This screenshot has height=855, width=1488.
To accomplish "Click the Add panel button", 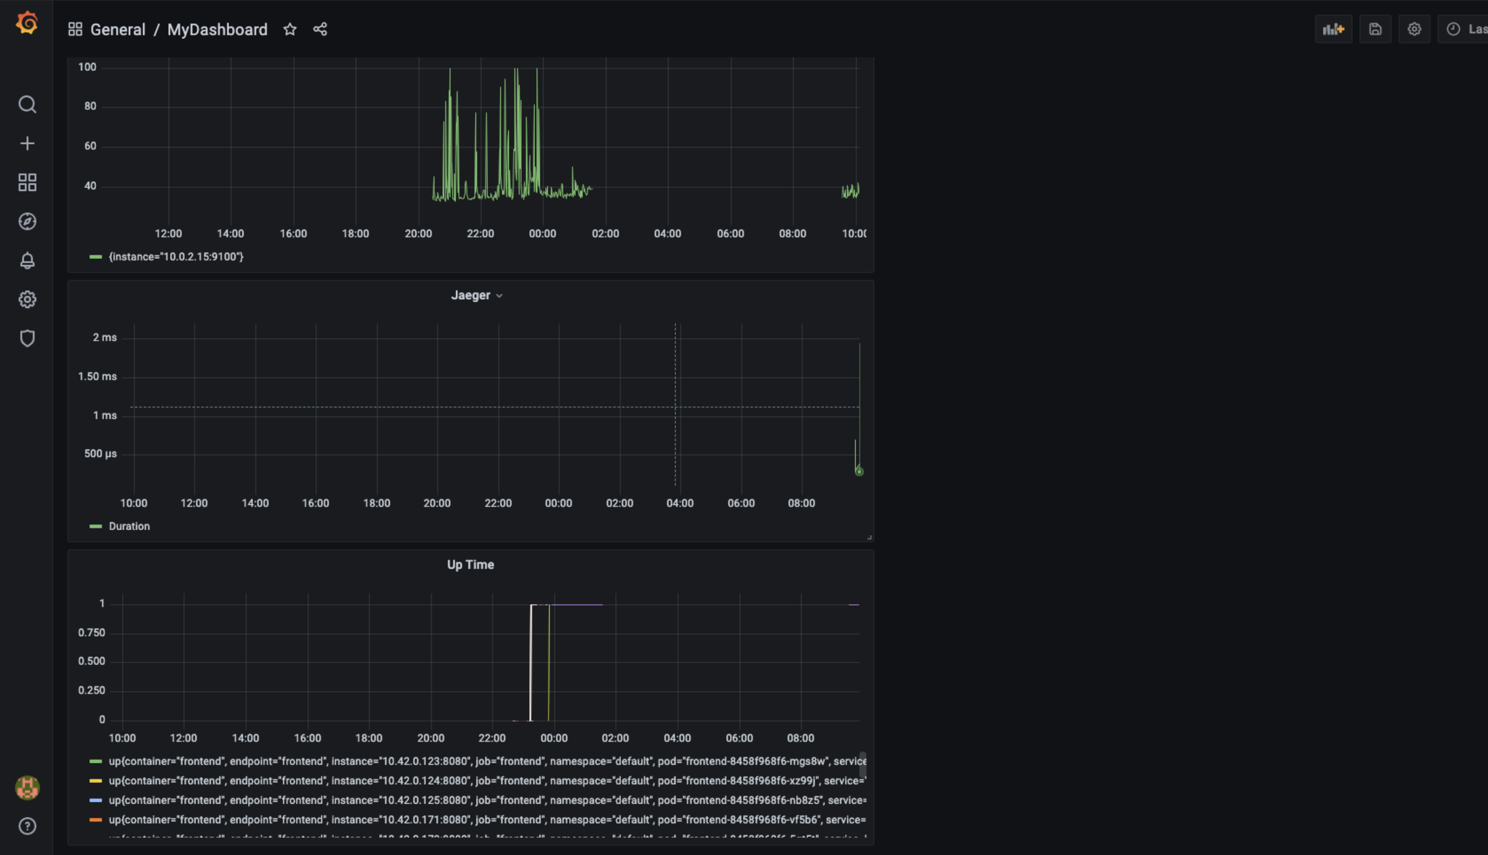I will 1333,29.
